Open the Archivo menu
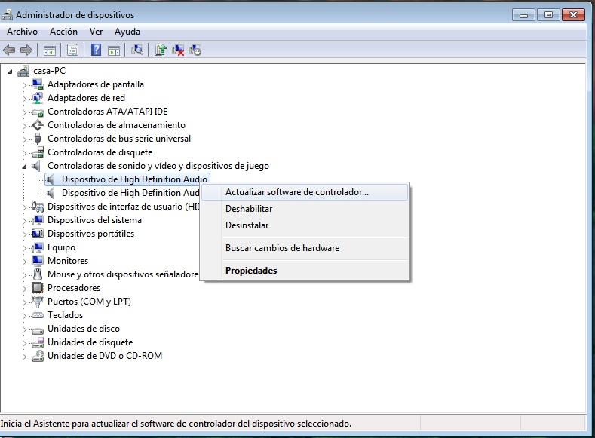The width and height of the screenshot is (595, 438). point(22,32)
